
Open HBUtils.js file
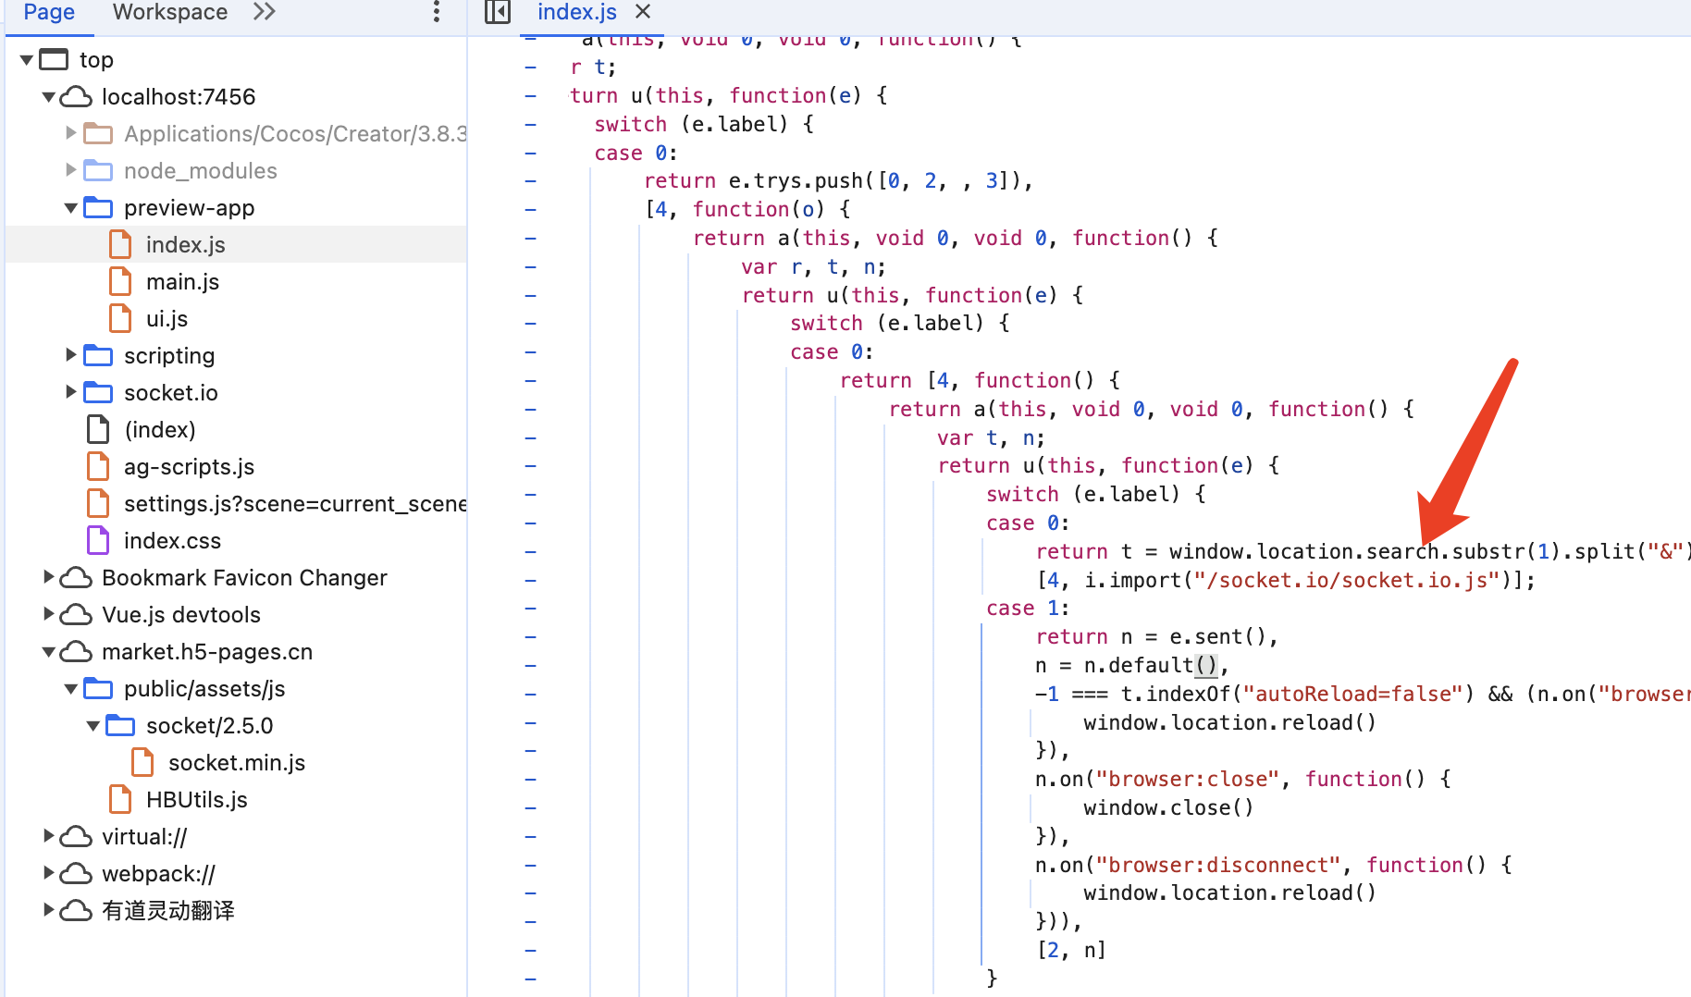coord(196,800)
